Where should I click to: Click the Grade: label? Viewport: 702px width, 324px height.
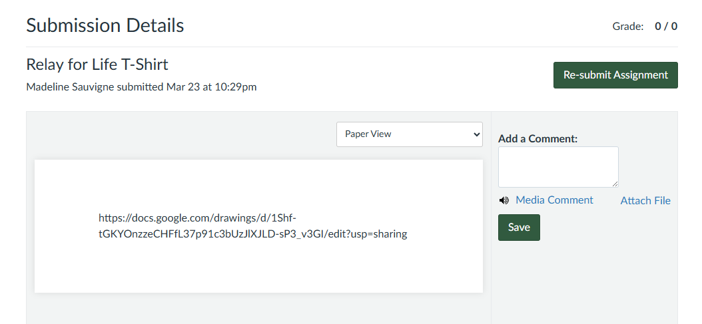(x=628, y=27)
